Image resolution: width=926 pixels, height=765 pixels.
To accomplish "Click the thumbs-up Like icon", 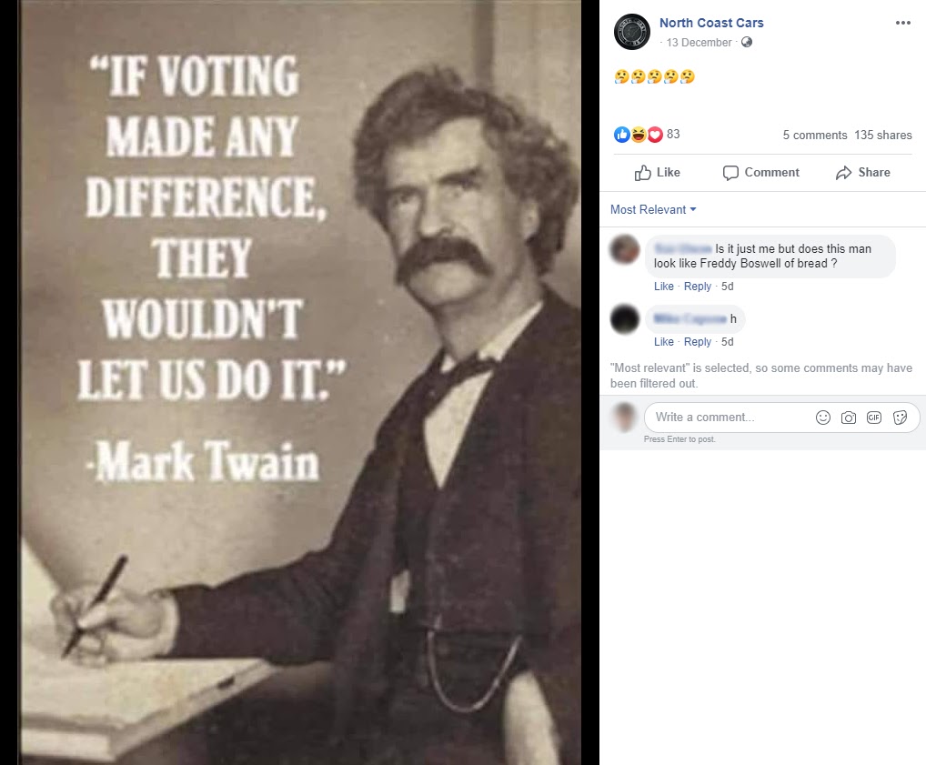I will [x=642, y=173].
